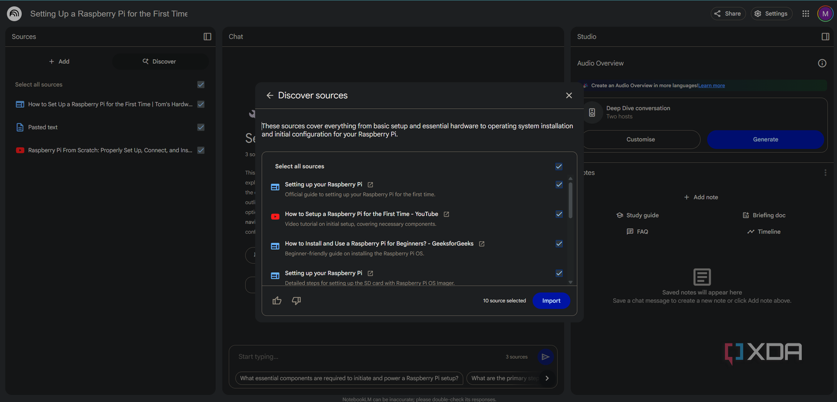This screenshot has width=837, height=402.
Task: Open external link for the SD card 'Detailed steps' source
Action: point(370,273)
